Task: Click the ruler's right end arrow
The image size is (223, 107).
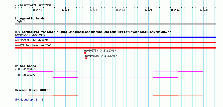Action: (215, 8)
